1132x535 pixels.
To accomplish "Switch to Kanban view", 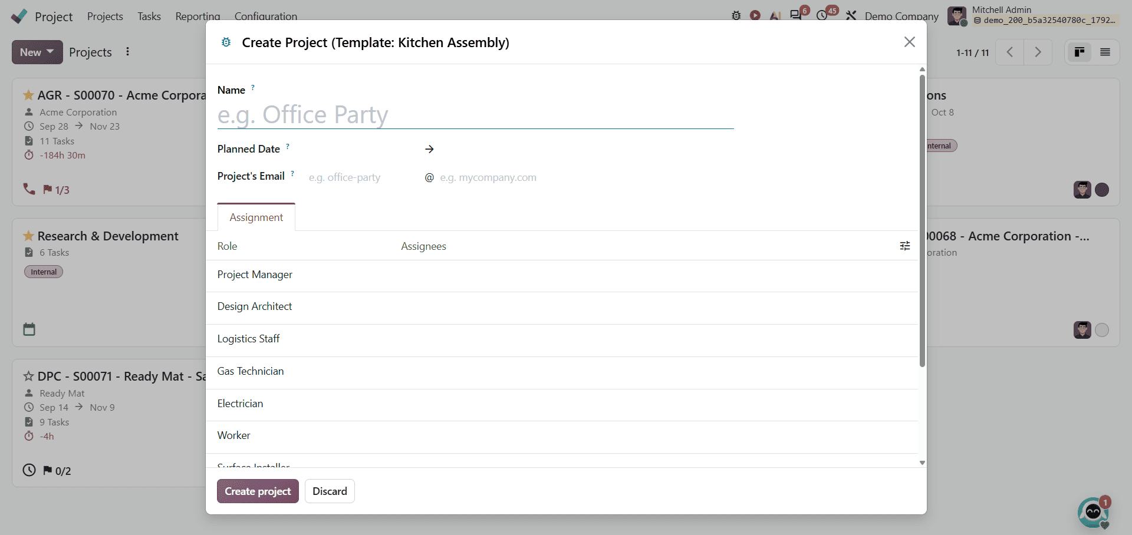I will (1080, 52).
